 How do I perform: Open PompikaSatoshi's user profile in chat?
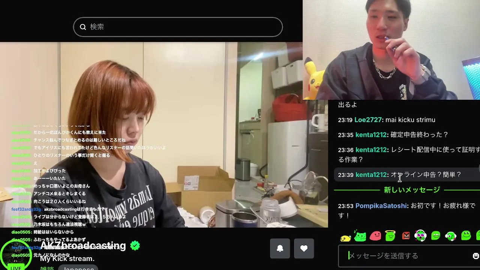click(x=381, y=206)
